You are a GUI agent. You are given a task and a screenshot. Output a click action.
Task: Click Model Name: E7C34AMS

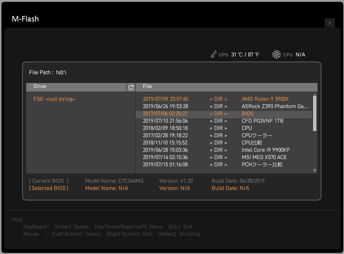tap(114, 181)
